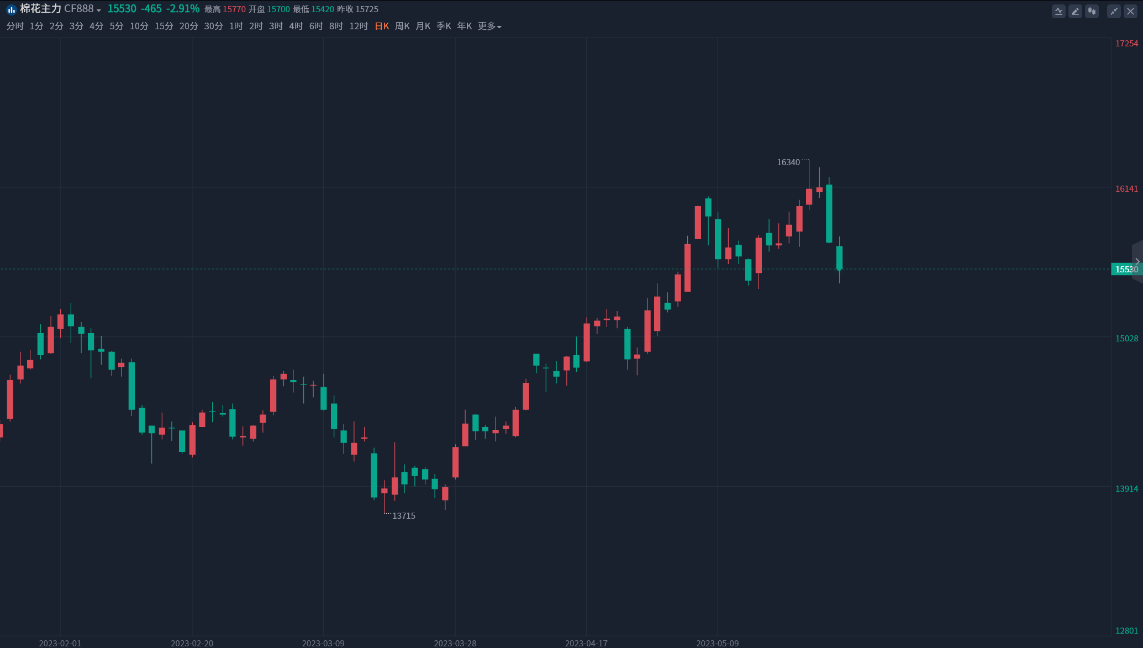Click the 12801 price axis label
The height and width of the screenshot is (648, 1143).
[1126, 631]
